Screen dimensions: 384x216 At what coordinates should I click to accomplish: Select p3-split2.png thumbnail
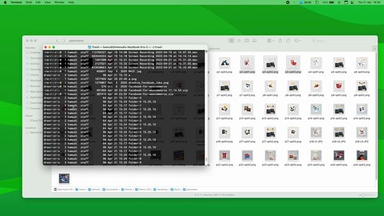pyautogui.click(x=270, y=62)
